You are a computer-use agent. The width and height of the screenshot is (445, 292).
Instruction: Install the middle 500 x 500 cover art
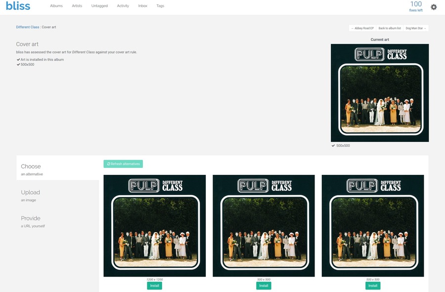coord(264,286)
